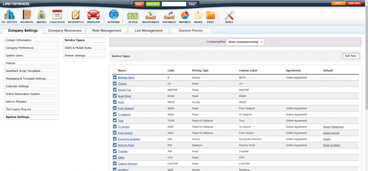The width and height of the screenshot is (368, 171).
Task: Open Third-party Plug-ins
Action: click(x=31, y=109)
